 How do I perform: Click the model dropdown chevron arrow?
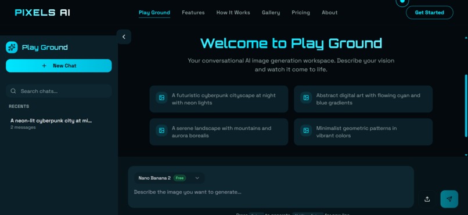point(197,178)
